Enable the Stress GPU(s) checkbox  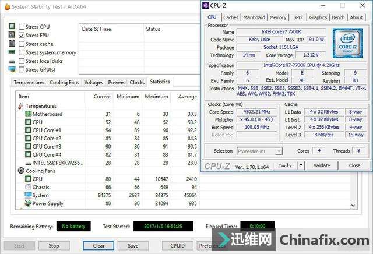pyautogui.click(x=22, y=69)
